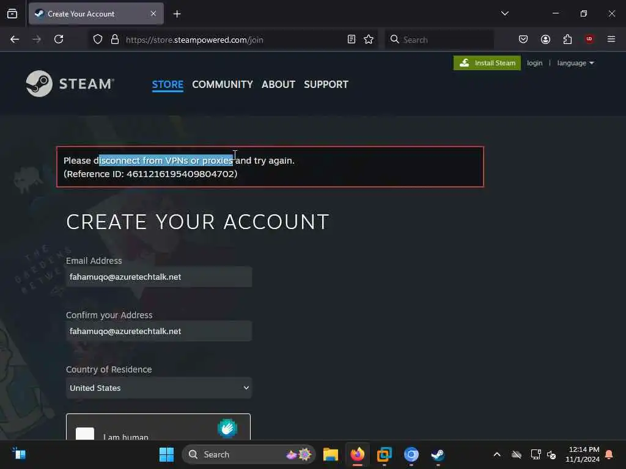Open the Extensions puzzle icon

click(x=567, y=39)
